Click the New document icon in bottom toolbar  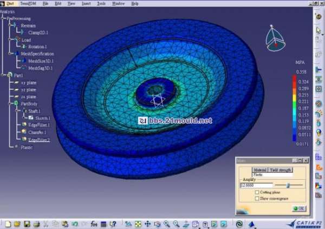pyautogui.click(x=6, y=224)
